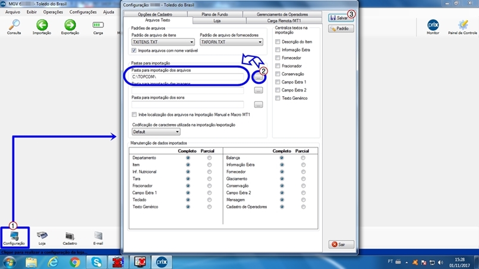
Task: Click the importação das imagens path field
Action: [188, 90]
